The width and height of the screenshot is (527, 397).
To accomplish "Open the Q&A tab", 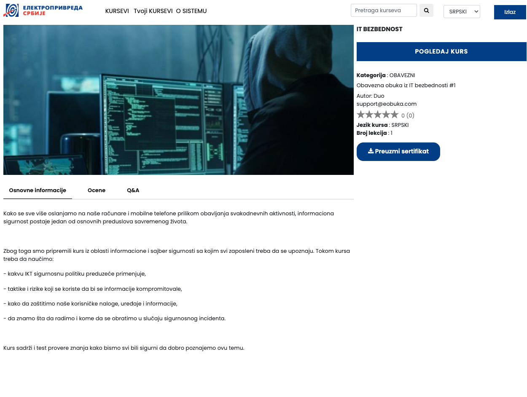I will pos(133,190).
